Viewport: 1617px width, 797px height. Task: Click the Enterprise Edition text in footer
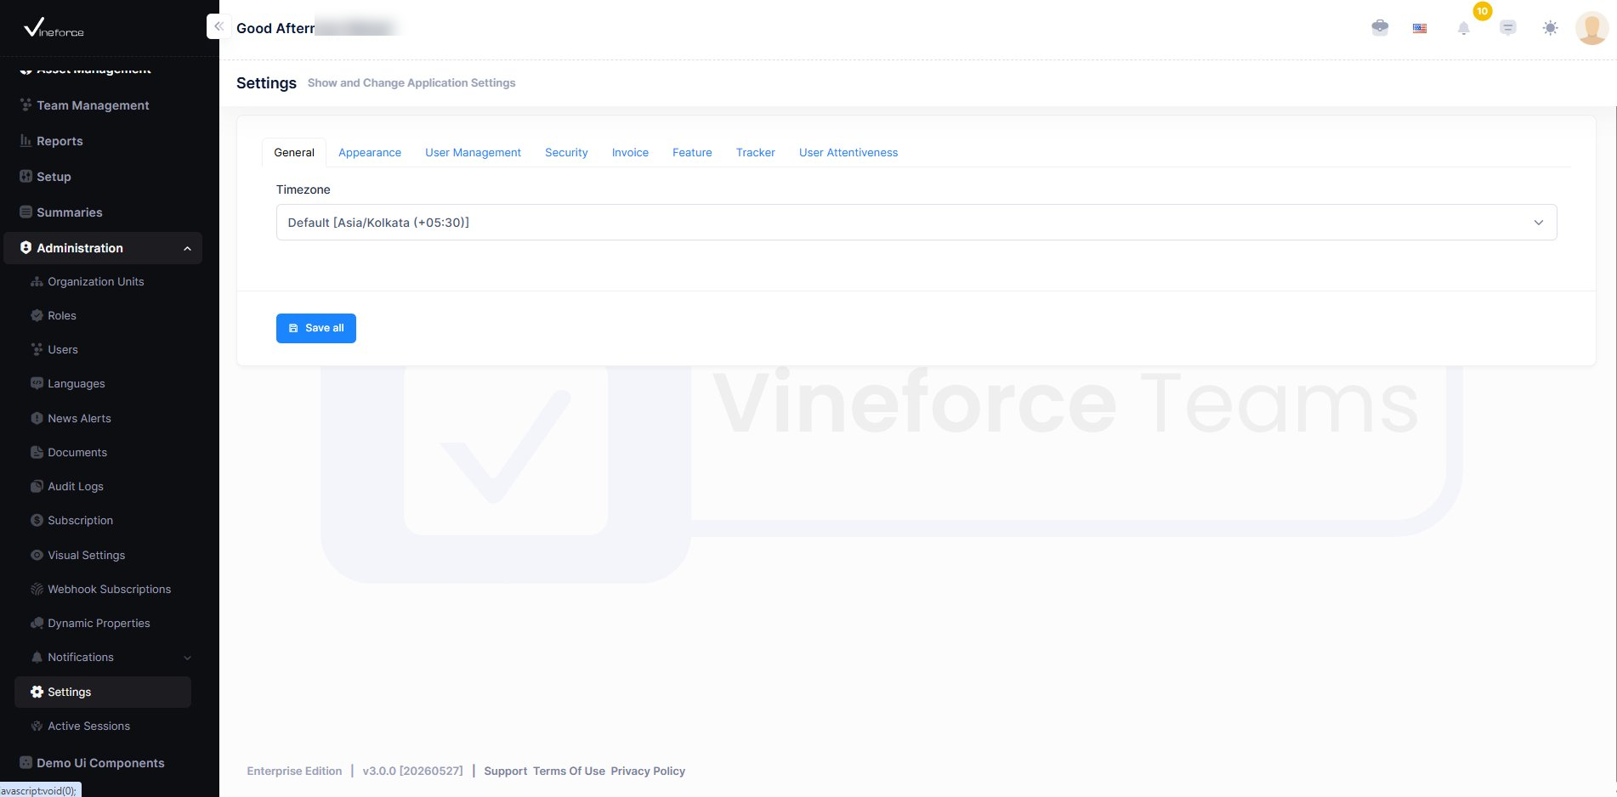click(x=294, y=772)
